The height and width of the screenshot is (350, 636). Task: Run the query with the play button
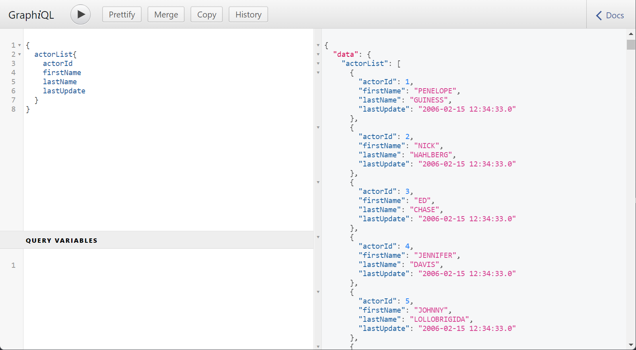coord(80,15)
